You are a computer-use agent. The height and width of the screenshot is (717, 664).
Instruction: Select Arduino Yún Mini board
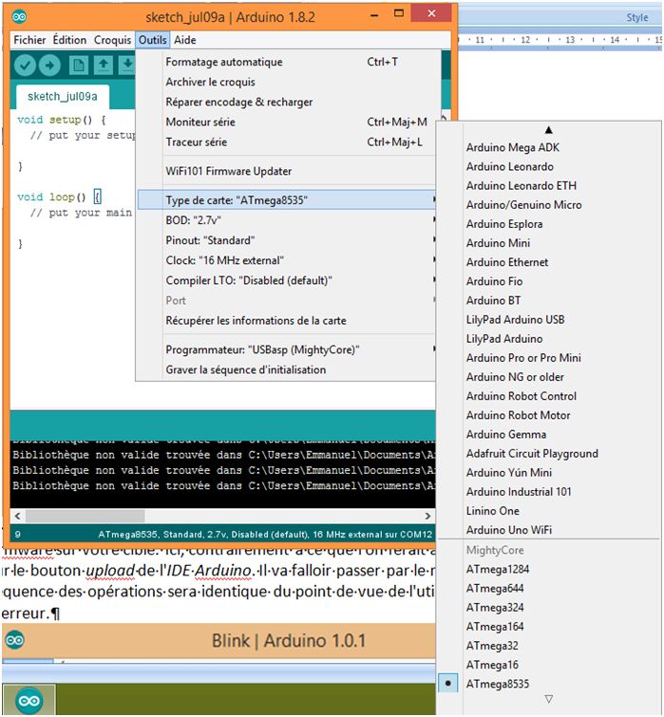click(x=549, y=472)
